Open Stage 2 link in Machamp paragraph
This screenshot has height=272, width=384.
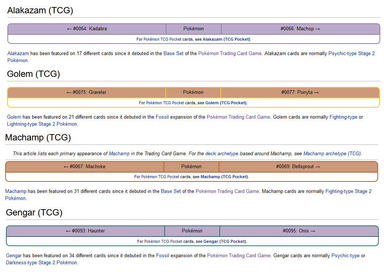pos(363,191)
